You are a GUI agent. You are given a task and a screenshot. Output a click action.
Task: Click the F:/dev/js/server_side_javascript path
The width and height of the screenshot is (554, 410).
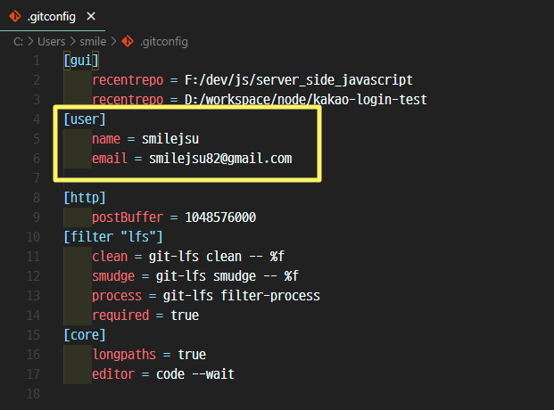click(x=299, y=80)
